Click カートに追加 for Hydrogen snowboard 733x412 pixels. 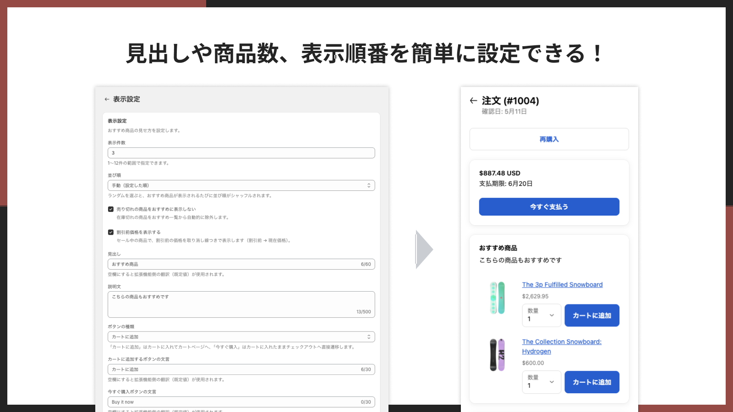pyautogui.click(x=592, y=382)
